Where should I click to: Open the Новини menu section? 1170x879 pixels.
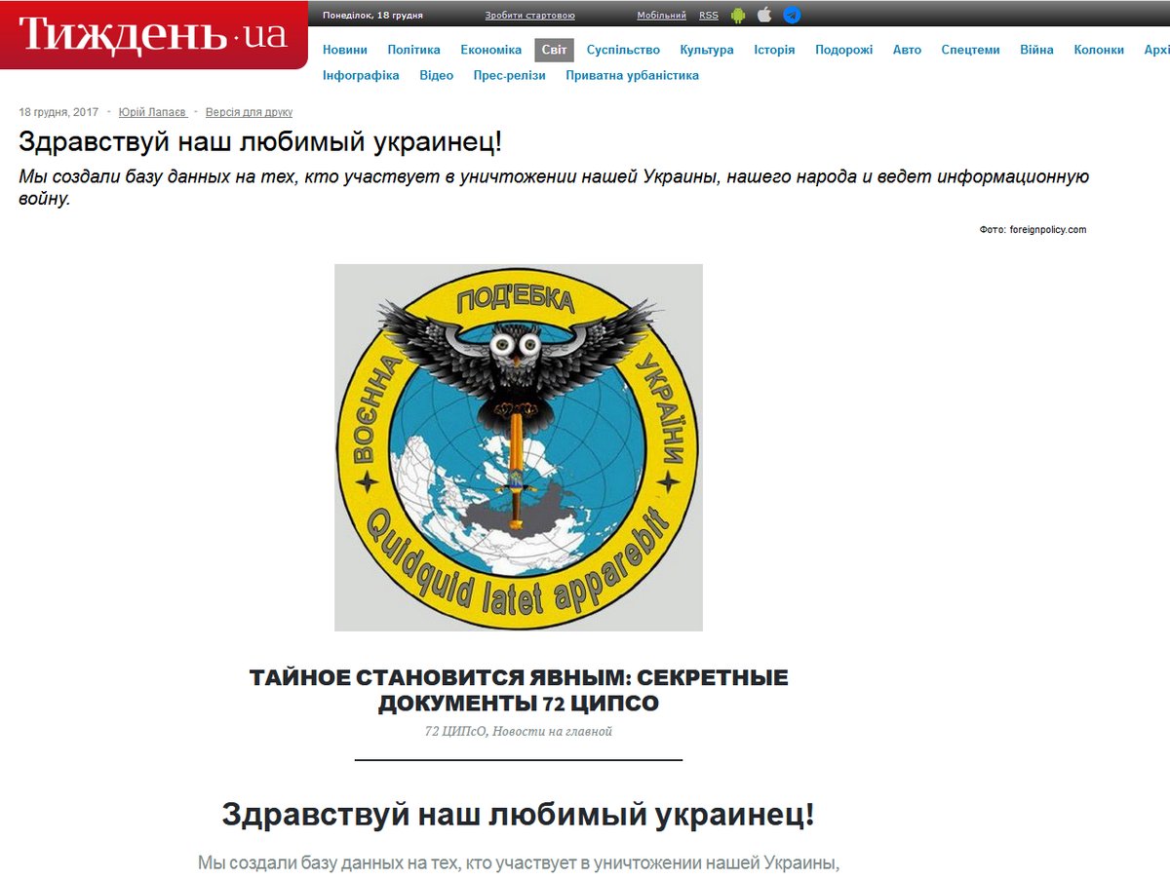click(x=345, y=50)
